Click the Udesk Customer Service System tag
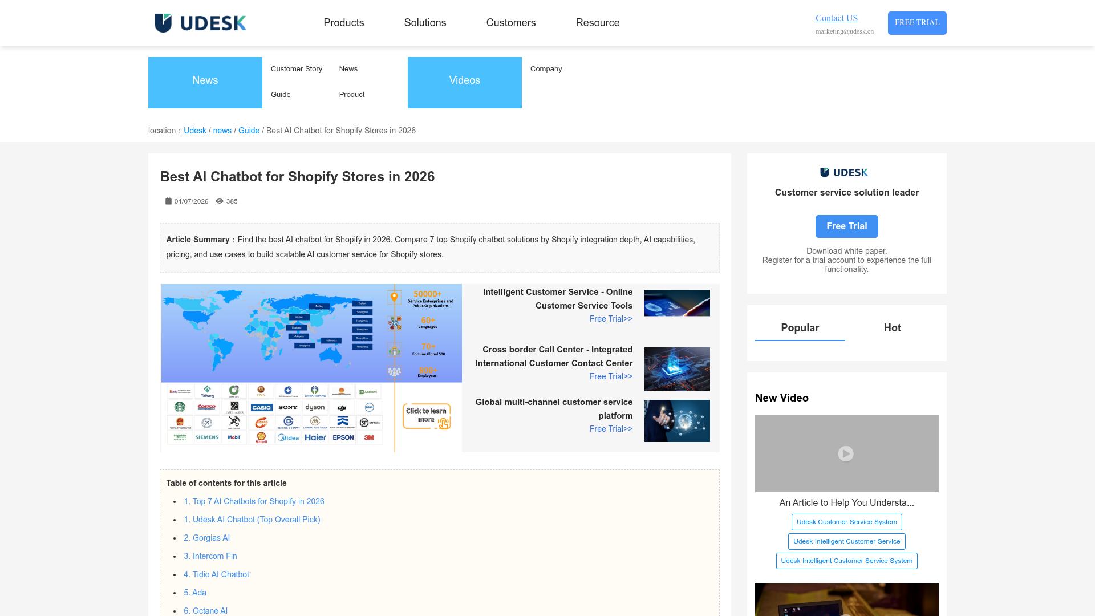 [847, 522]
